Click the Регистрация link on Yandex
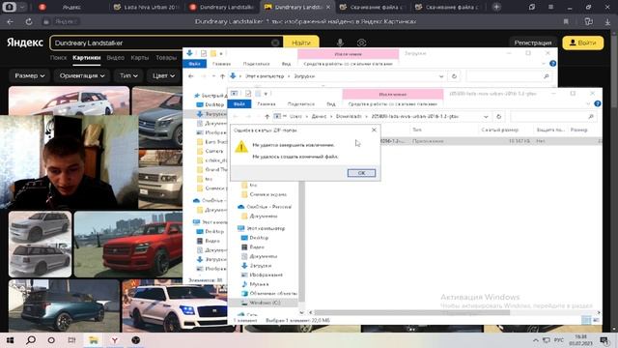The height and width of the screenshot is (348, 618). [532, 43]
